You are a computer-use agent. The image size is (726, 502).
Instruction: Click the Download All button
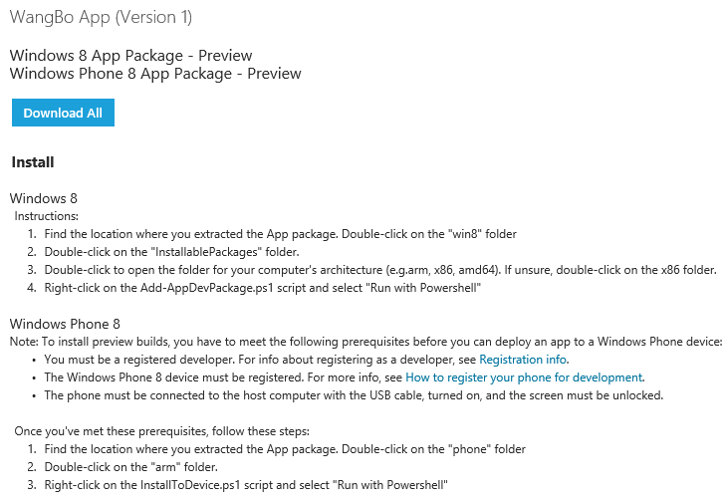point(63,113)
